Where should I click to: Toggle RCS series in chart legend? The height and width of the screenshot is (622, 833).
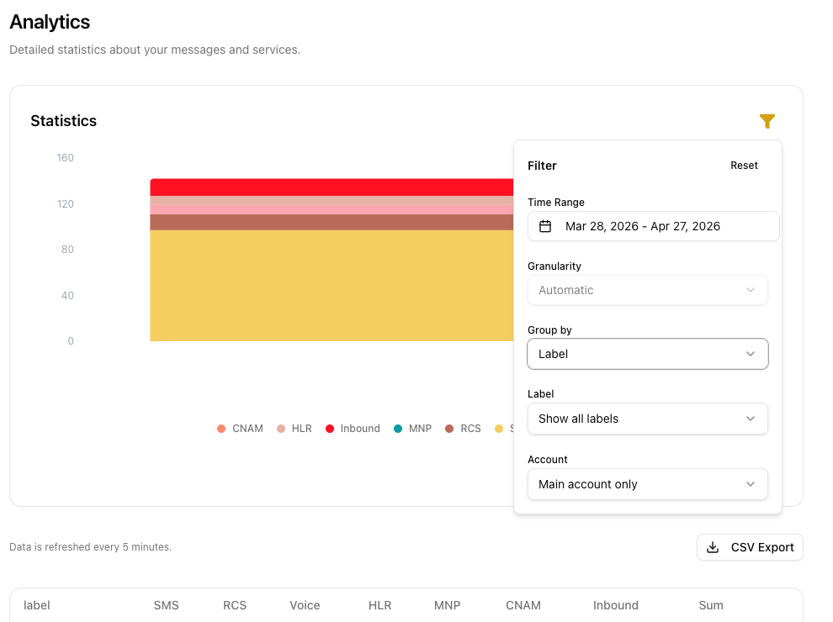tap(464, 429)
